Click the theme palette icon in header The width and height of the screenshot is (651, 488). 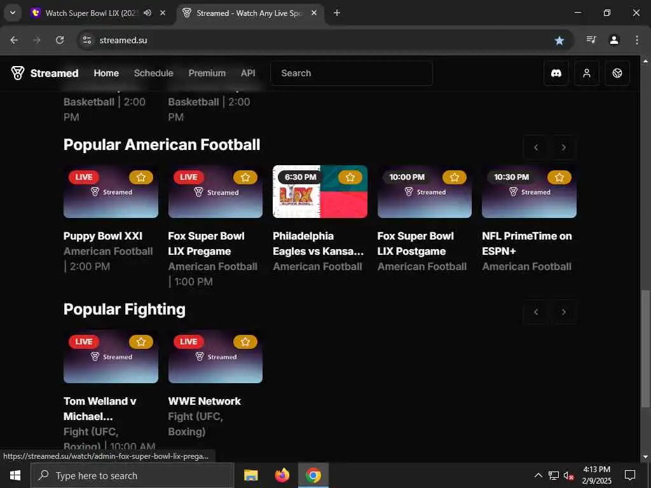[617, 73]
